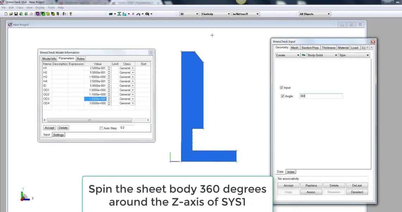Click the printer icon in the toolbar
Viewport: 402px width, 212px height.
pyautogui.click(x=31, y=14)
